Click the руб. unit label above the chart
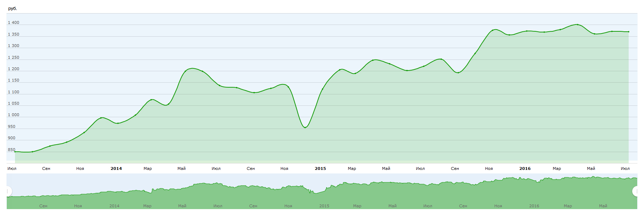The width and height of the screenshot is (639, 213). [12, 9]
